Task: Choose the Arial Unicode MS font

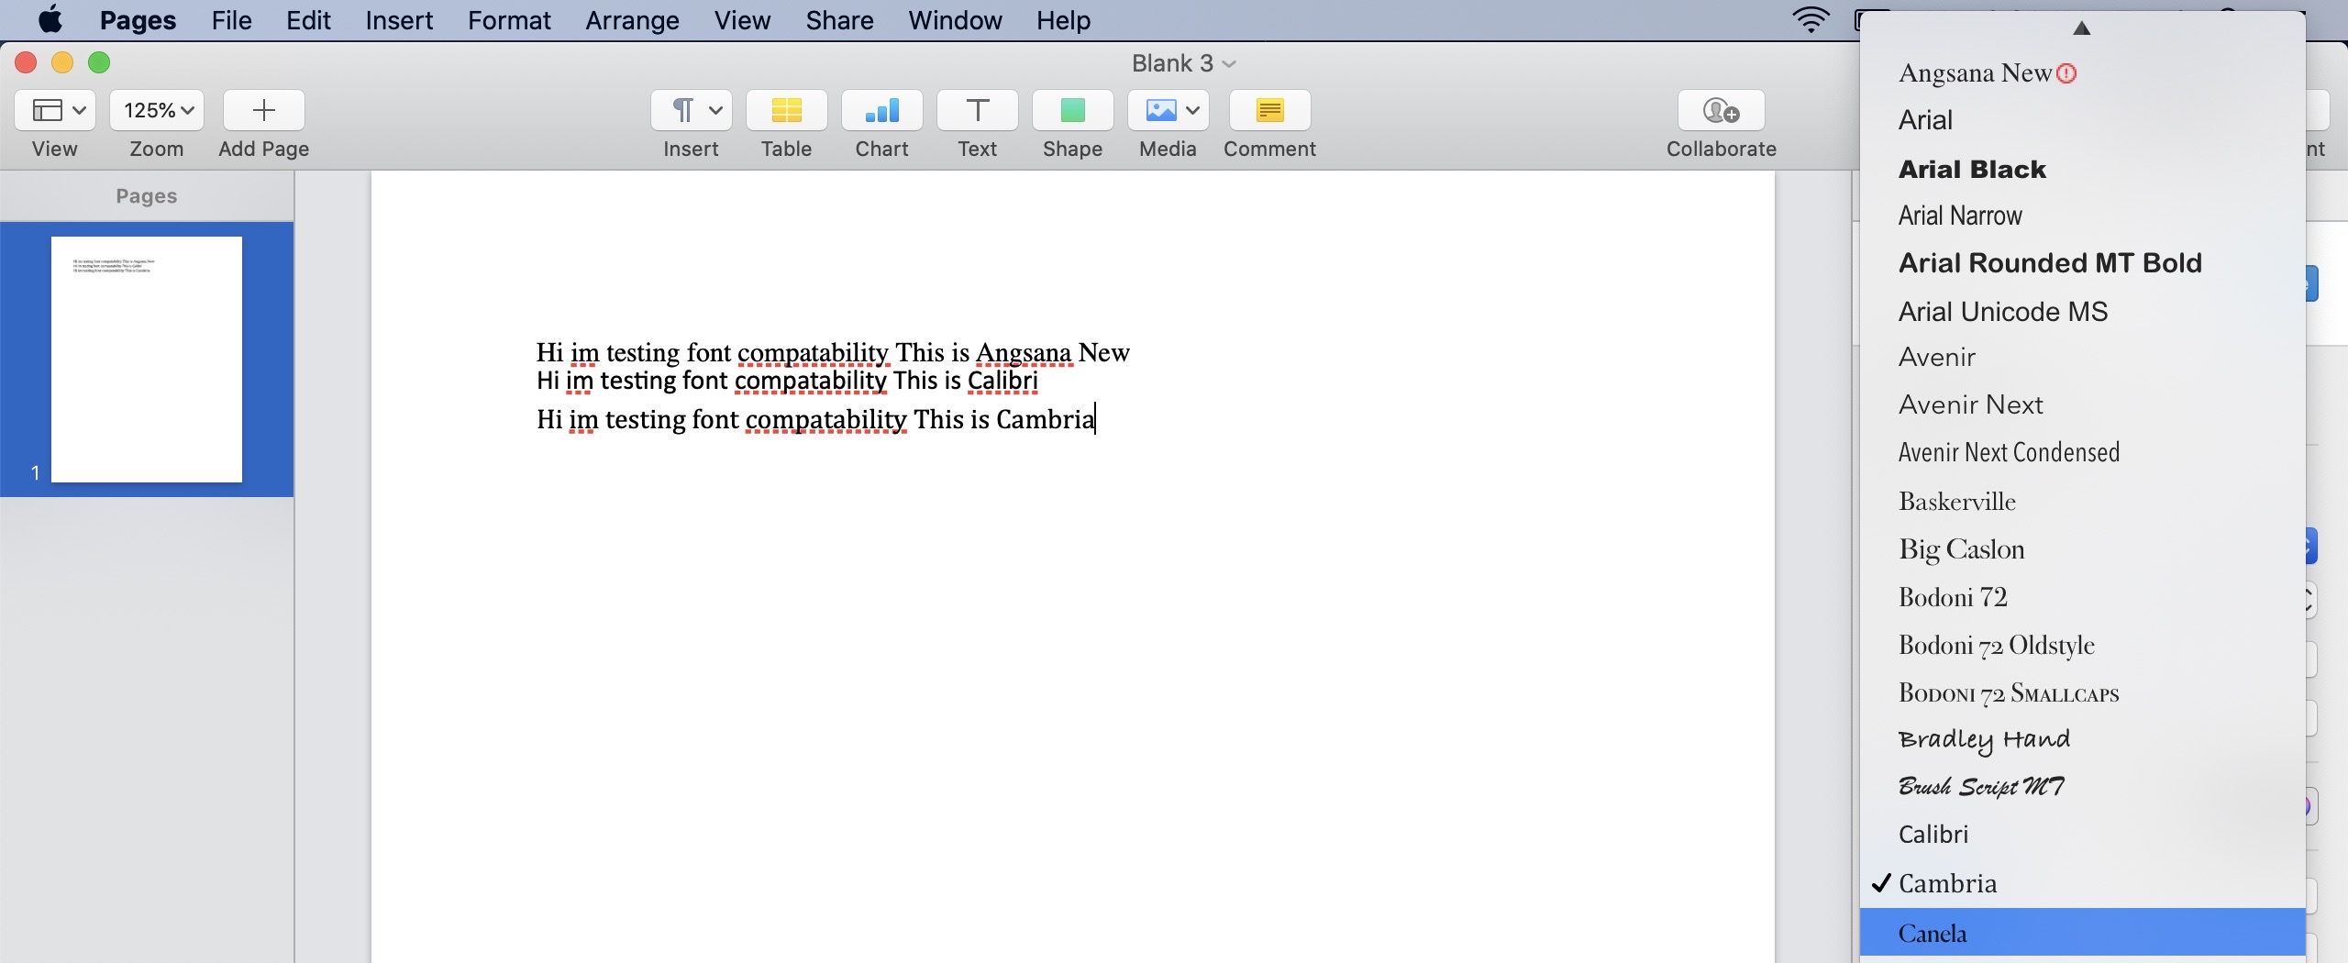Action: [2082, 312]
